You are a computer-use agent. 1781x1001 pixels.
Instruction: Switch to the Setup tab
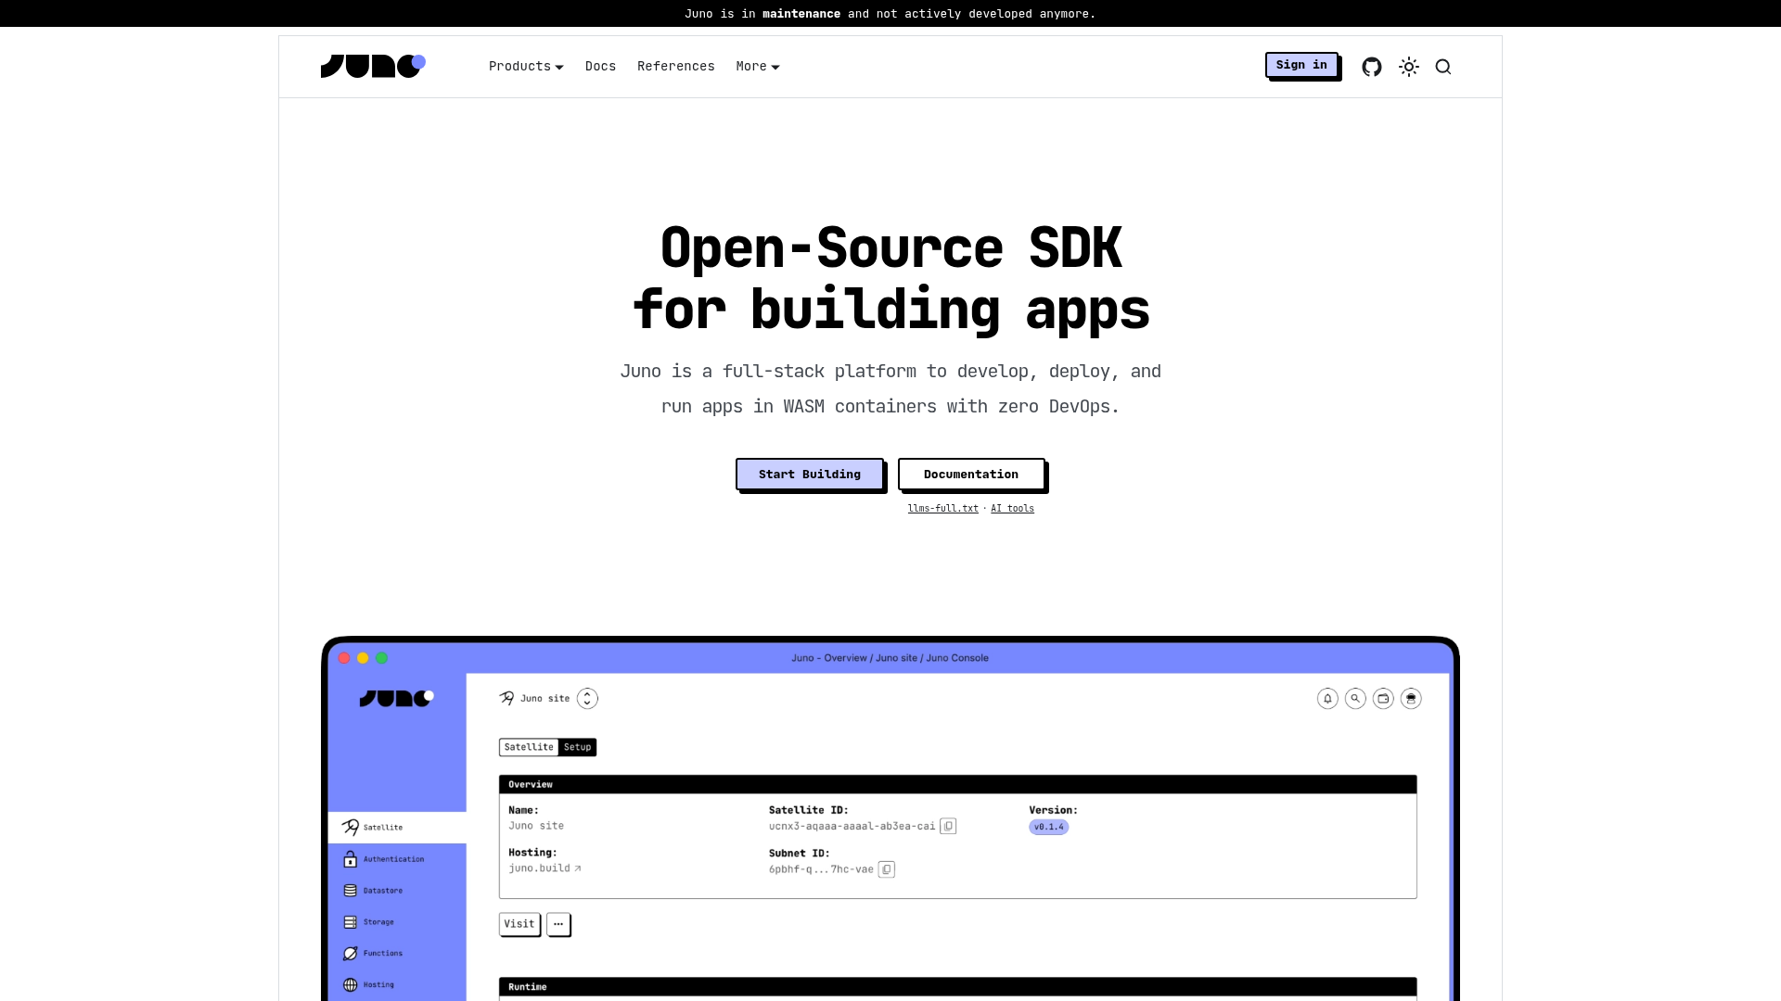577,747
